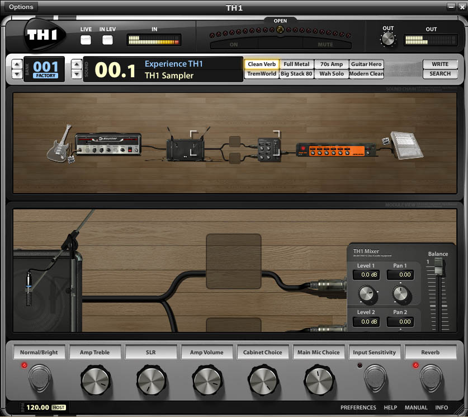The height and width of the screenshot is (417, 468).
Task: Click the Cabinet Choice knob
Action: (x=263, y=380)
